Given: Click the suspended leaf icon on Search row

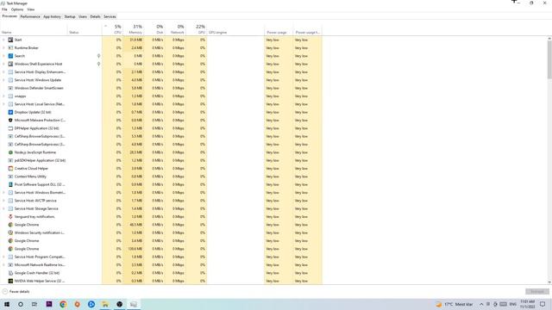Looking at the screenshot, I should click(98, 56).
